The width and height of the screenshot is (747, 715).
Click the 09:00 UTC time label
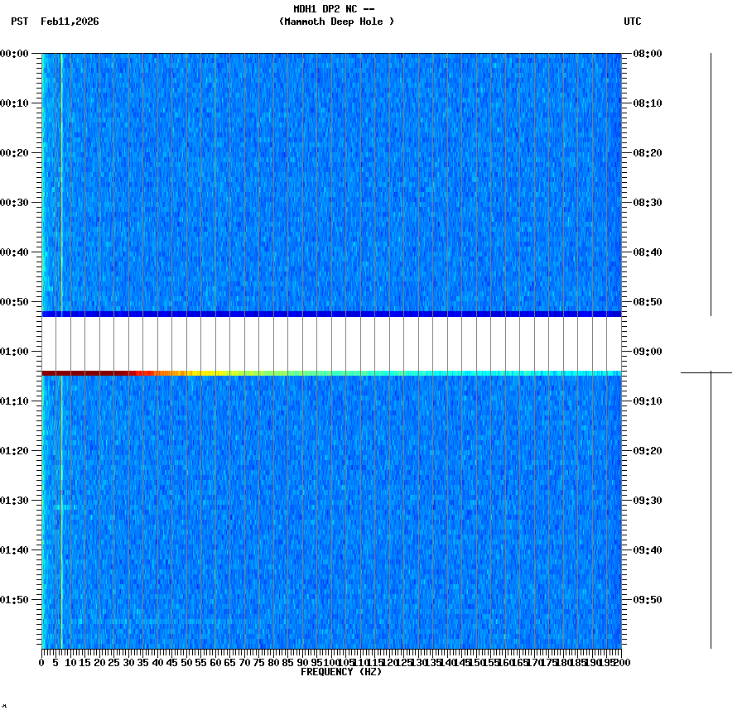(x=646, y=351)
